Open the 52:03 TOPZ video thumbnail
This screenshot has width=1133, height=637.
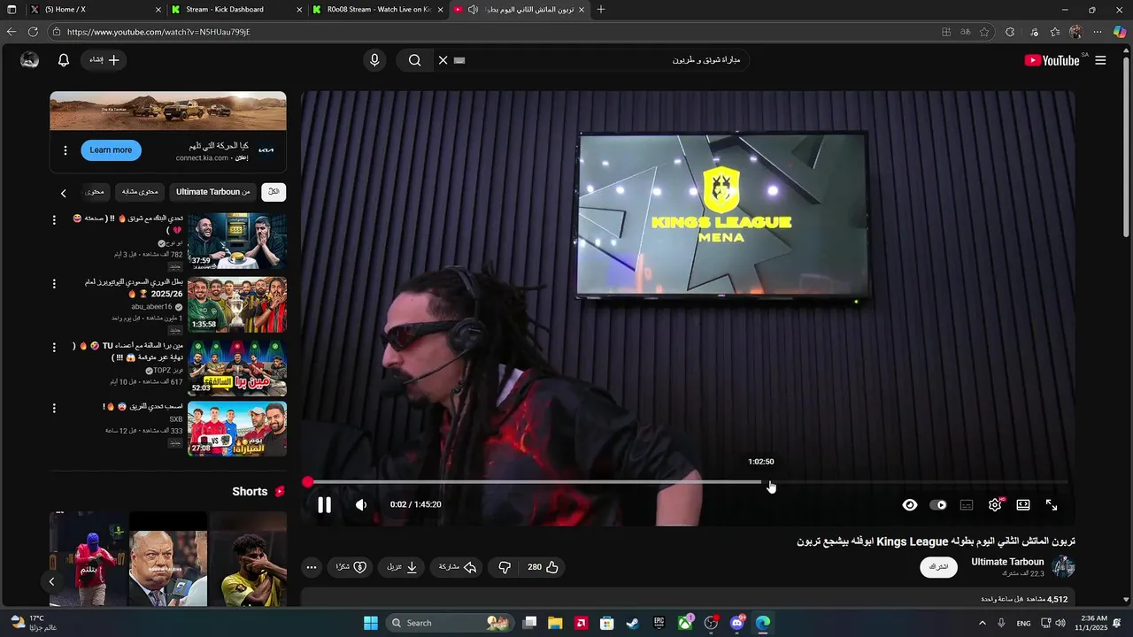236,368
